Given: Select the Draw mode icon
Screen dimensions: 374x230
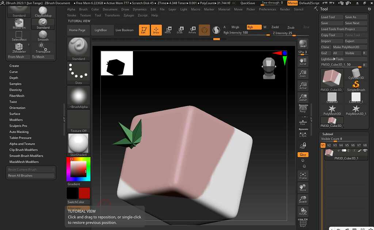Looking at the screenshot, I should point(156,30).
